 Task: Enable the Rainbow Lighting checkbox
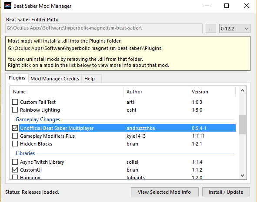click(15, 110)
